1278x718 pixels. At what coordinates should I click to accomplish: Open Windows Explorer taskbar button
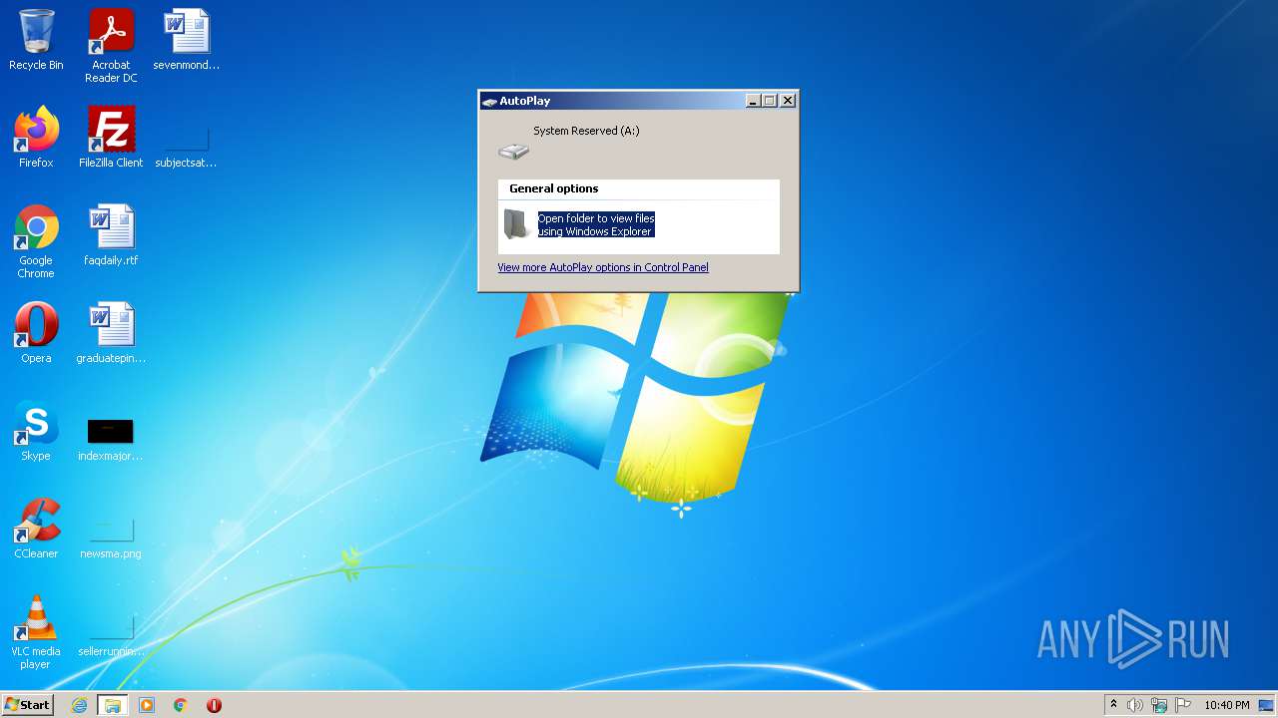point(113,705)
